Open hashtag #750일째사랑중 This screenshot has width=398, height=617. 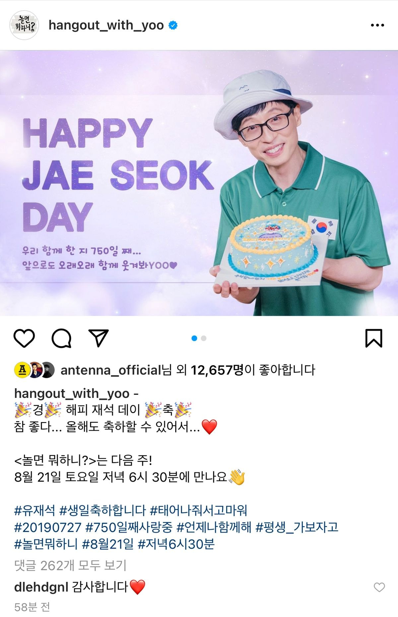click(x=129, y=527)
